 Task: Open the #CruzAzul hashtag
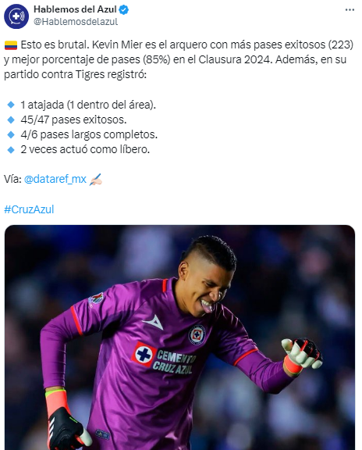(29, 209)
